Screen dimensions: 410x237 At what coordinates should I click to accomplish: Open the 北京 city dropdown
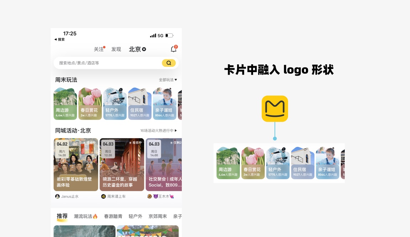point(137,49)
